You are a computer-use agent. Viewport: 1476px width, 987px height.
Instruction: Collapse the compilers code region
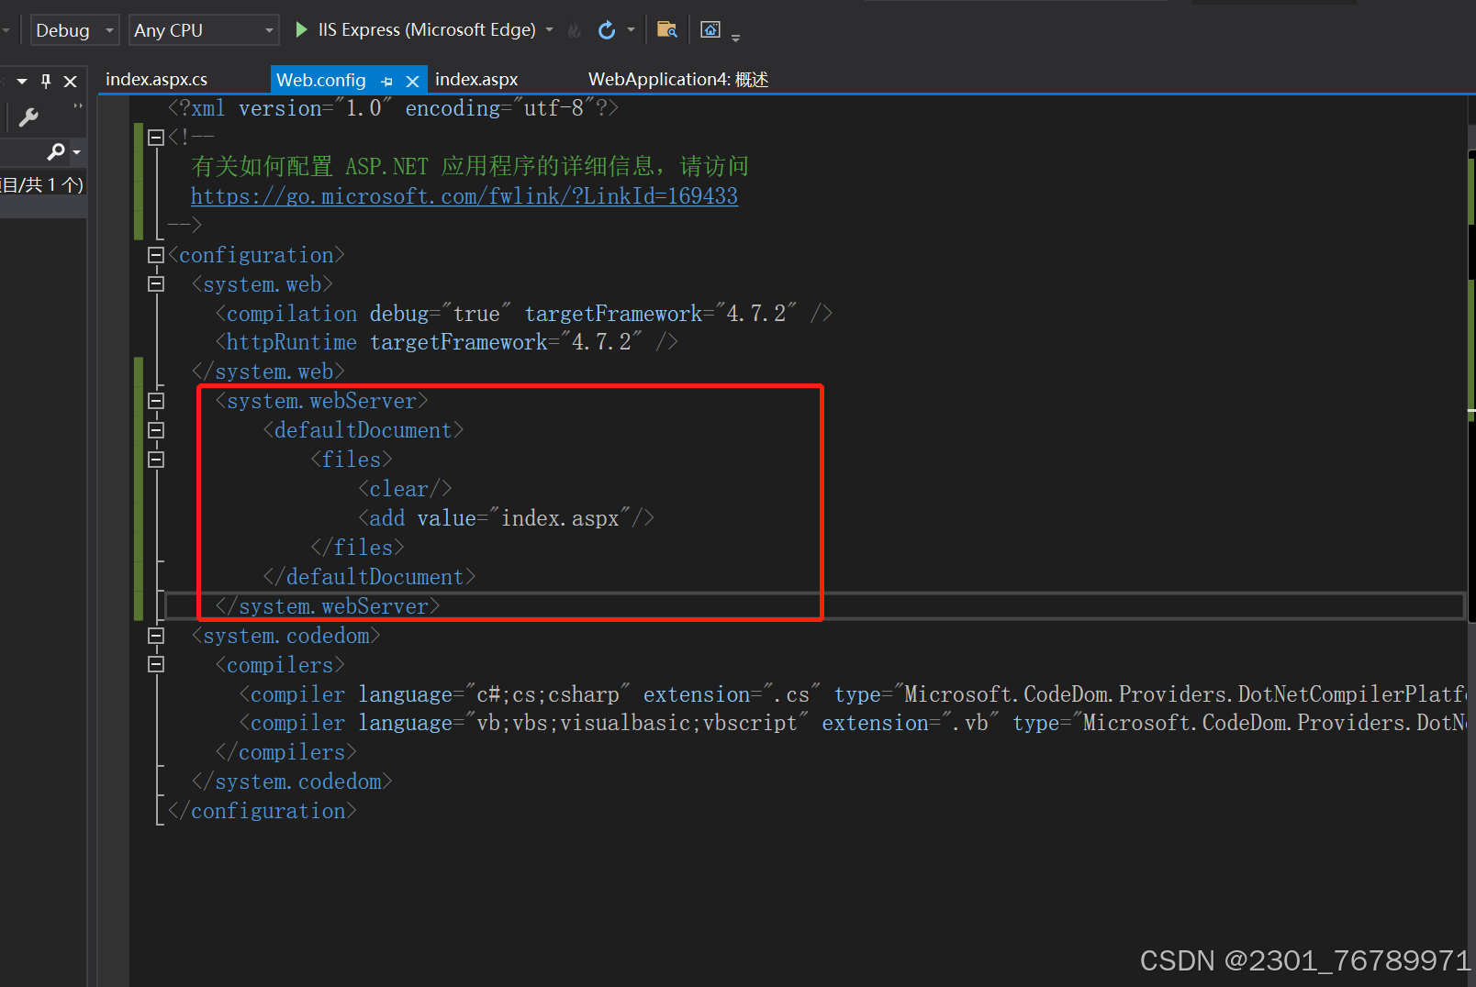pyautogui.click(x=156, y=663)
